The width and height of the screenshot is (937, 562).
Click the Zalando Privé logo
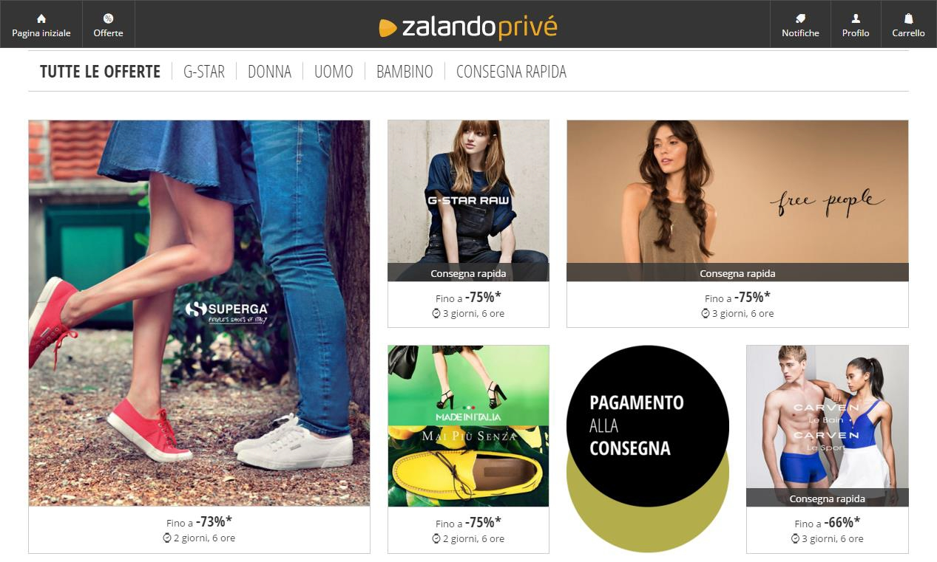point(467,27)
